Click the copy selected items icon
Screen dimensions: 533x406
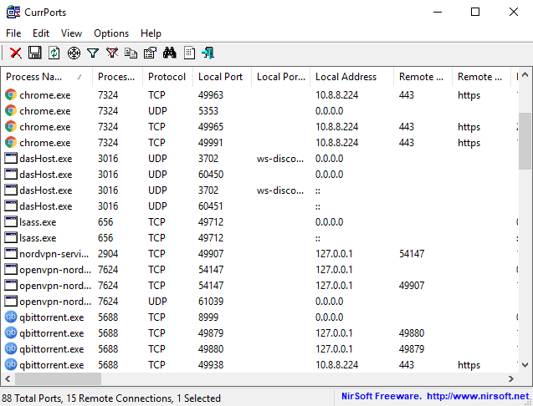[131, 53]
